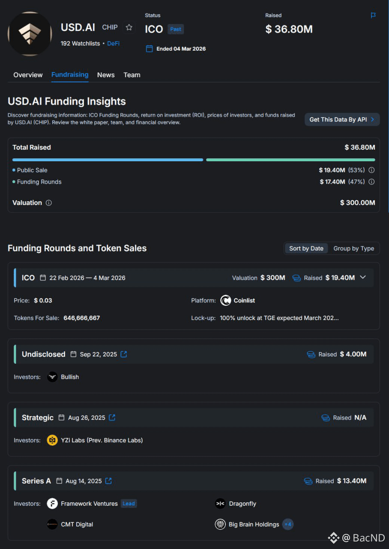Screen dimensions: 389x549
Task: Open the Strategic round external link icon
Action: point(112,417)
